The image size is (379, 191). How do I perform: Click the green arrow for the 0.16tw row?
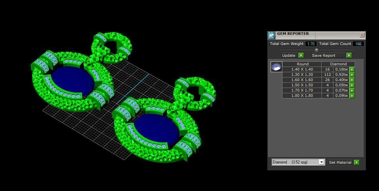pyautogui.click(x=352, y=69)
